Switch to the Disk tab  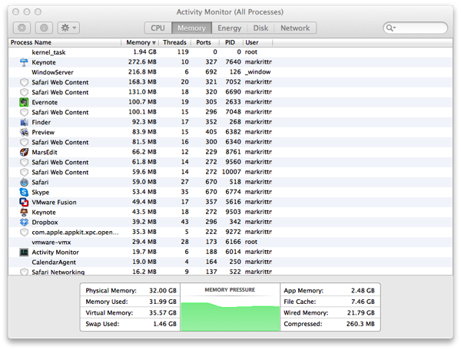260,28
